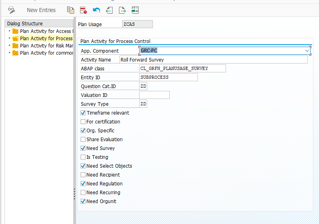Click the App. Component label
This screenshot has width=319, height=224.
coord(100,51)
